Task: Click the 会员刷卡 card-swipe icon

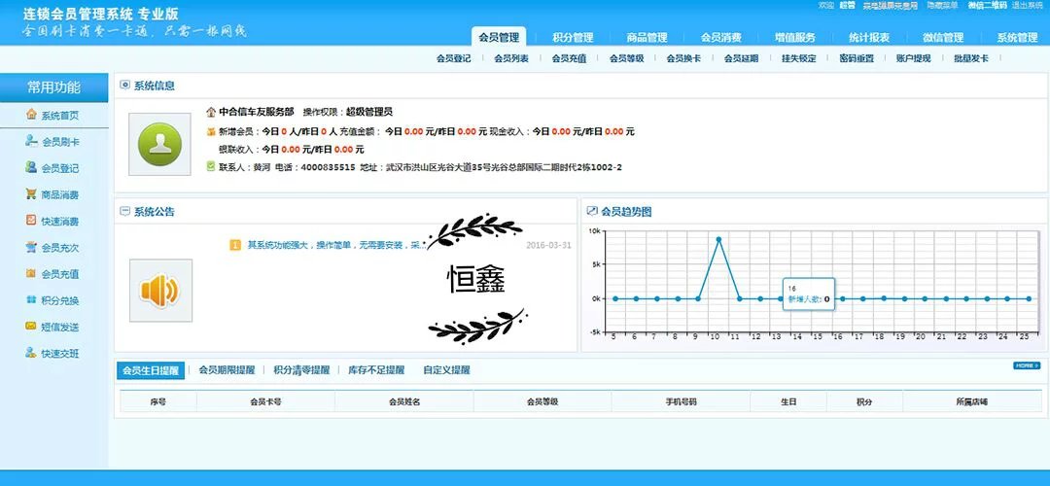Action: tap(31, 142)
